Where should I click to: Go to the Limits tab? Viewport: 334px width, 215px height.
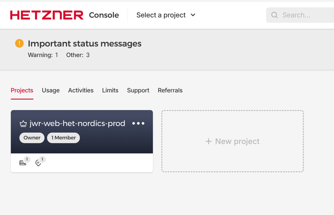point(110,90)
